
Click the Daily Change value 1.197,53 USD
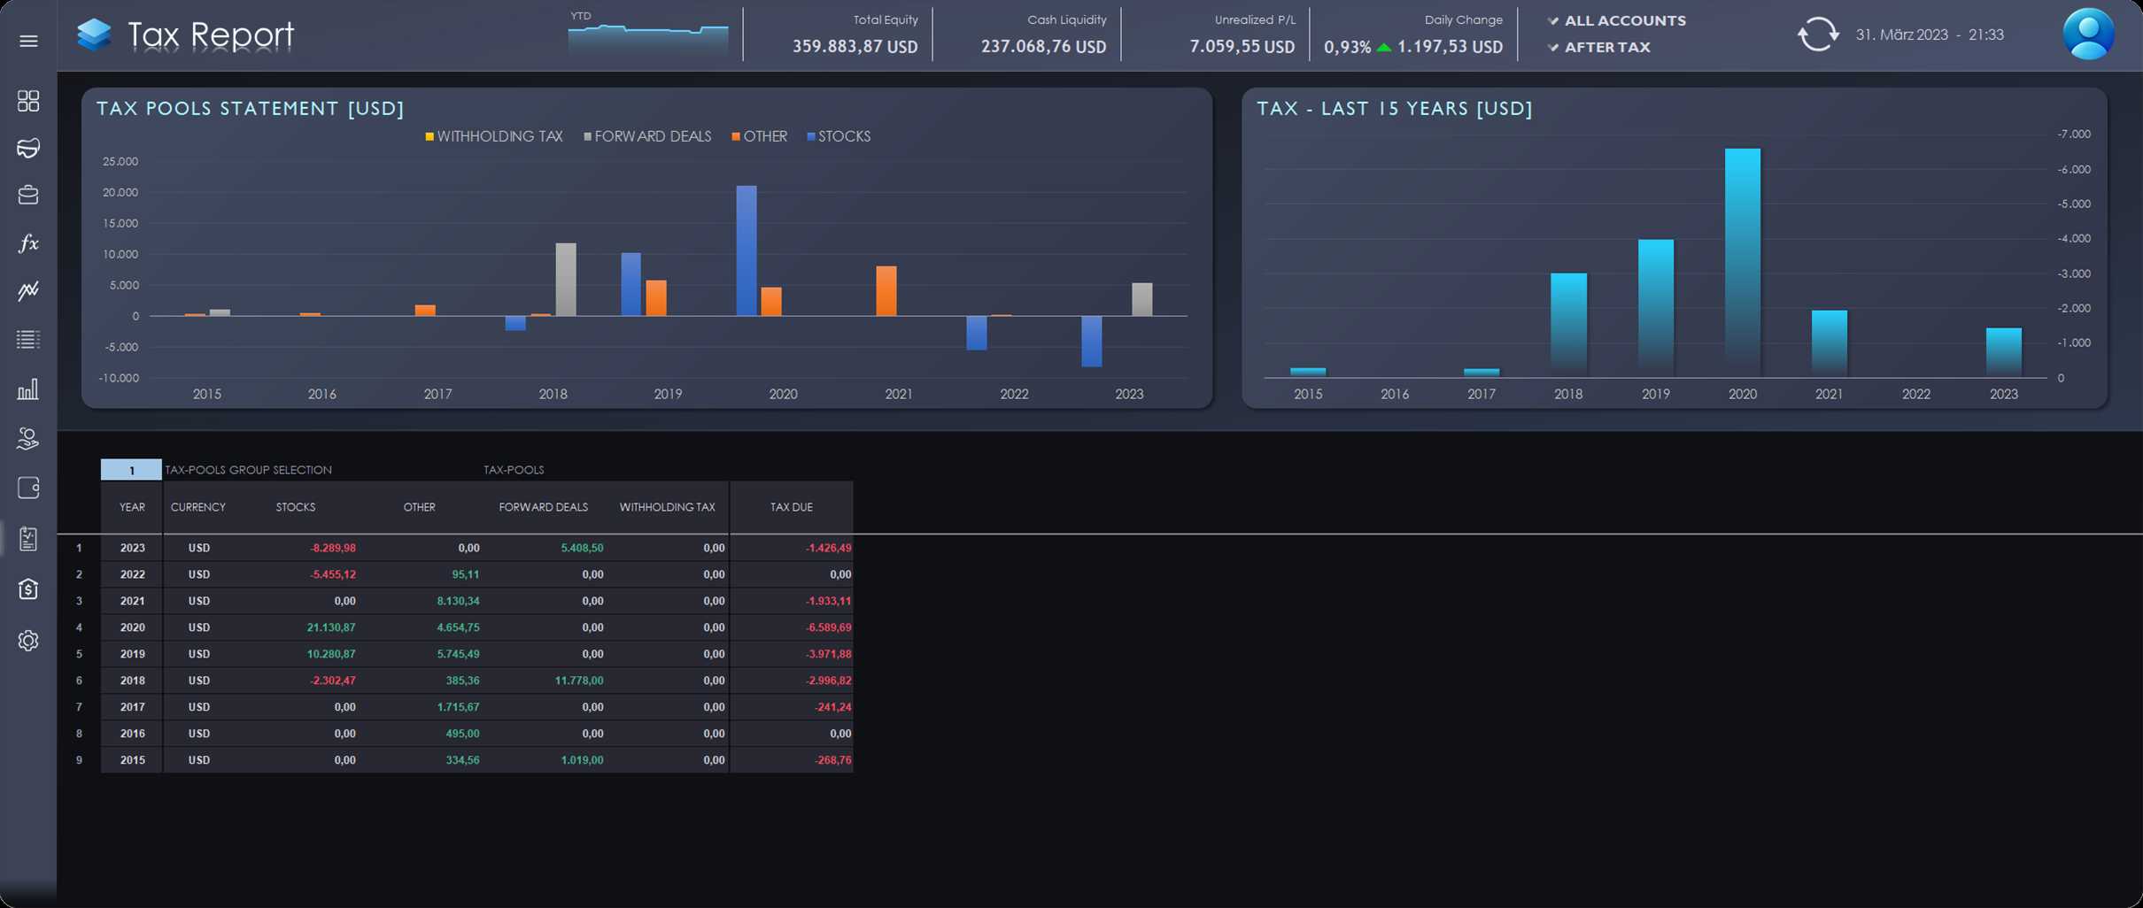point(1450,47)
